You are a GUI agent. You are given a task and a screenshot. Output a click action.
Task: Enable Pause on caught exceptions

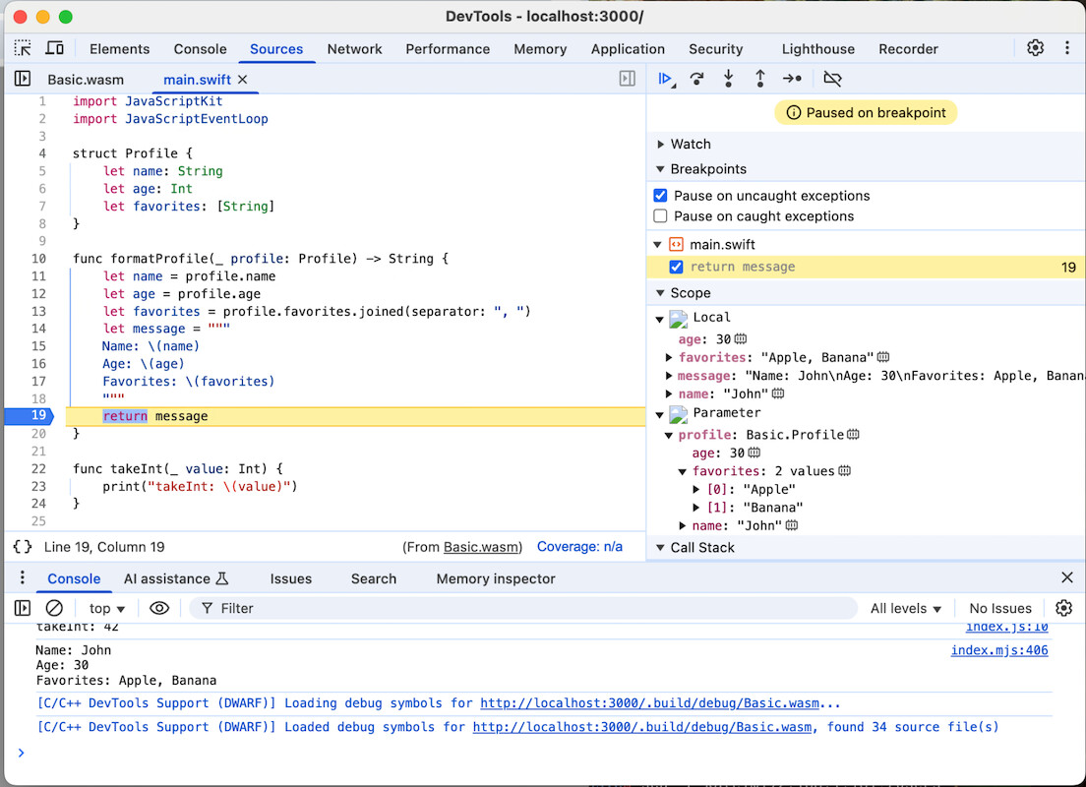[x=660, y=216]
